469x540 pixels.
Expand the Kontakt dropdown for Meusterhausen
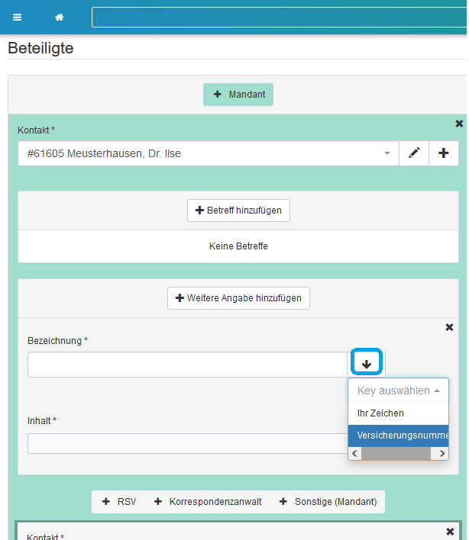pos(387,153)
